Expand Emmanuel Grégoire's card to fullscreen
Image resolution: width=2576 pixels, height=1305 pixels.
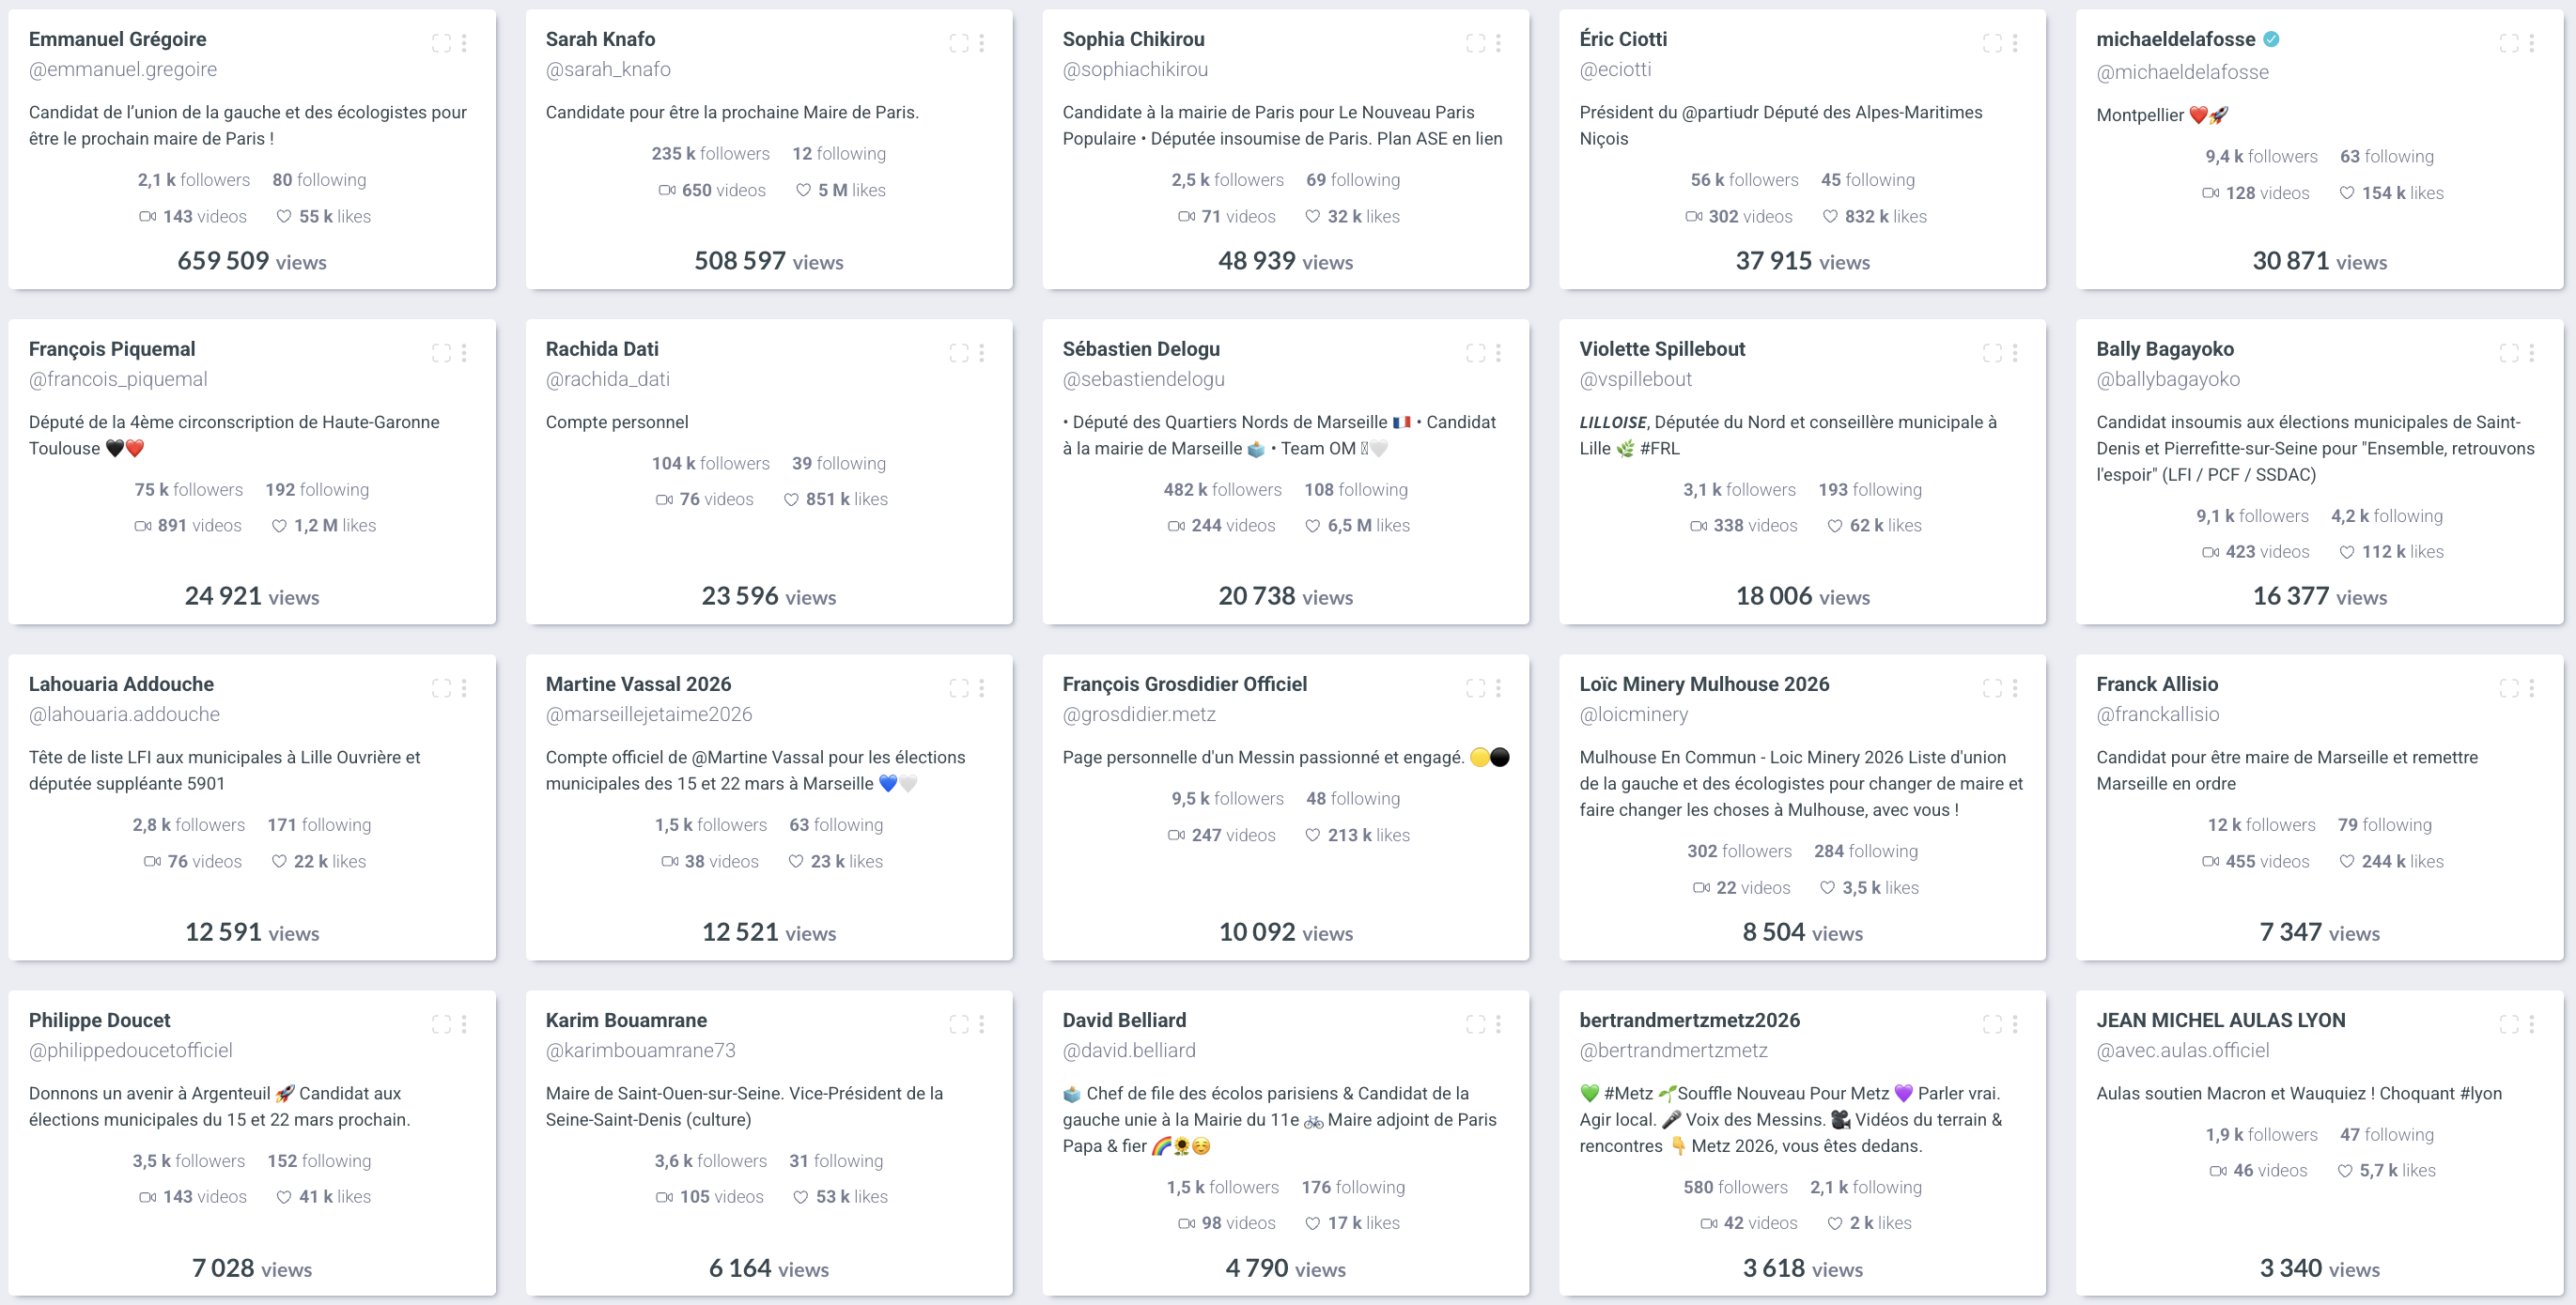pyautogui.click(x=441, y=43)
